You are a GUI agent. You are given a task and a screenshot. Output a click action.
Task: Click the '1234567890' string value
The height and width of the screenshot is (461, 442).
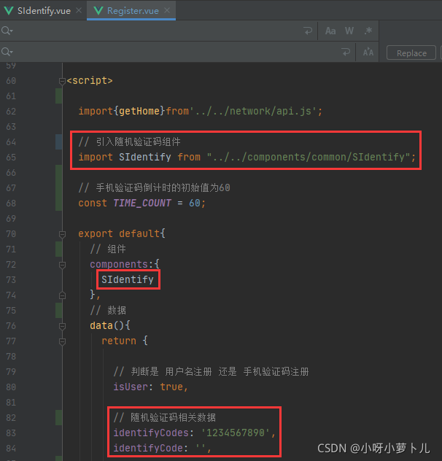coord(236,433)
